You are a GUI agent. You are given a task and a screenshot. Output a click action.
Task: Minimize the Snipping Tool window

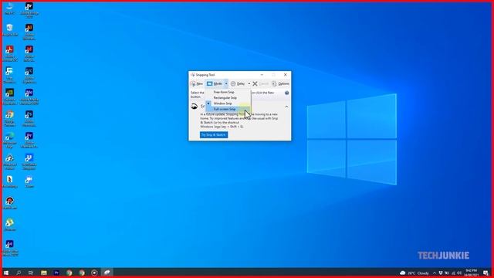tap(262, 75)
